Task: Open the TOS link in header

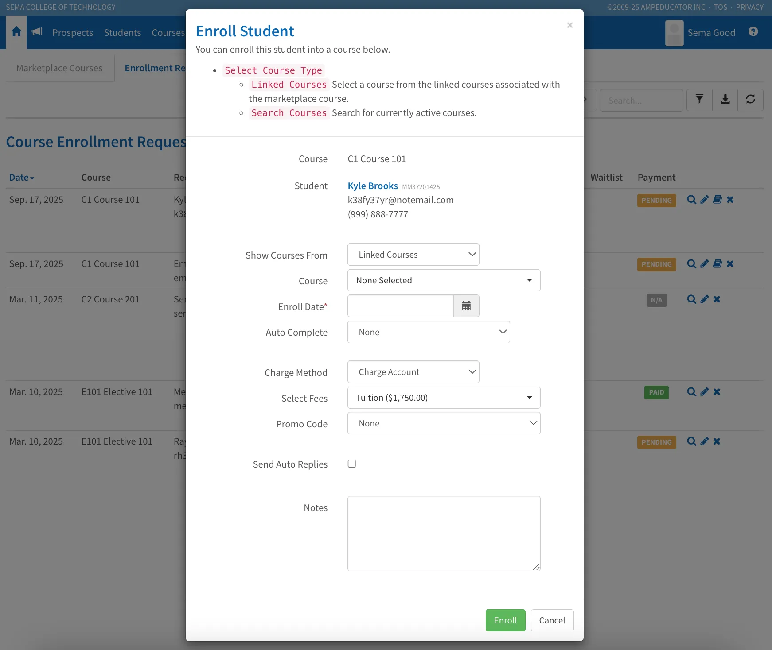Action: tap(720, 7)
